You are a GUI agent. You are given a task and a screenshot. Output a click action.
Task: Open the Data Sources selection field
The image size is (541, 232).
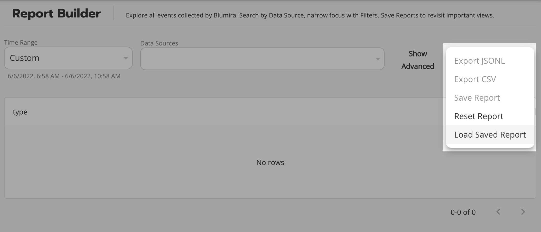pyautogui.click(x=257, y=59)
